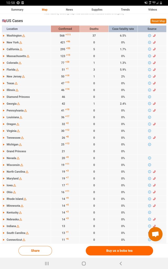Open Florida's red phone hotline icon
The height and width of the screenshot is (269, 168).
pyautogui.click(x=154, y=69)
